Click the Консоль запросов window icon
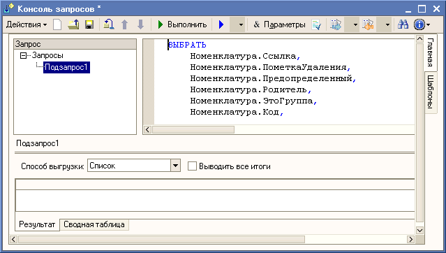446x253 pixels. (8, 8)
